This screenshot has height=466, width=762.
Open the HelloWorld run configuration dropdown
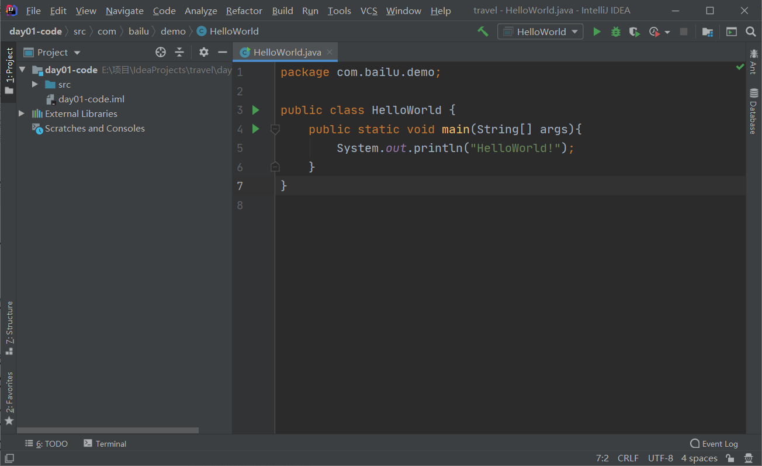(541, 32)
